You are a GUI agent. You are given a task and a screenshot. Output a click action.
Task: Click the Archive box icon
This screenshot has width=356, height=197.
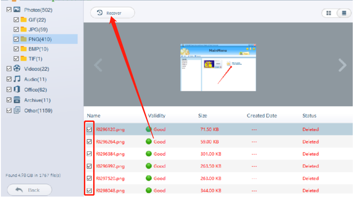(17, 100)
